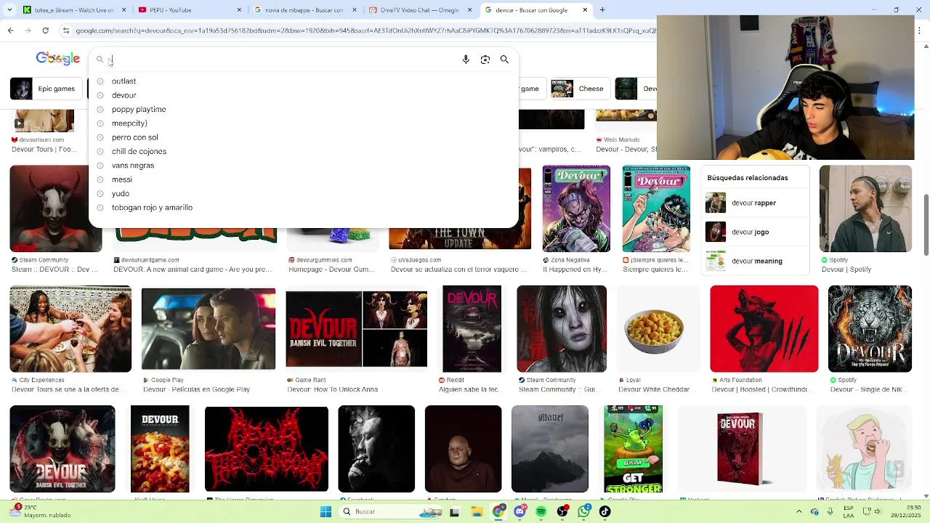The height and width of the screenshot is (523, 930).
Task: Go back with browser back arrow
Action: pos(10,31)
